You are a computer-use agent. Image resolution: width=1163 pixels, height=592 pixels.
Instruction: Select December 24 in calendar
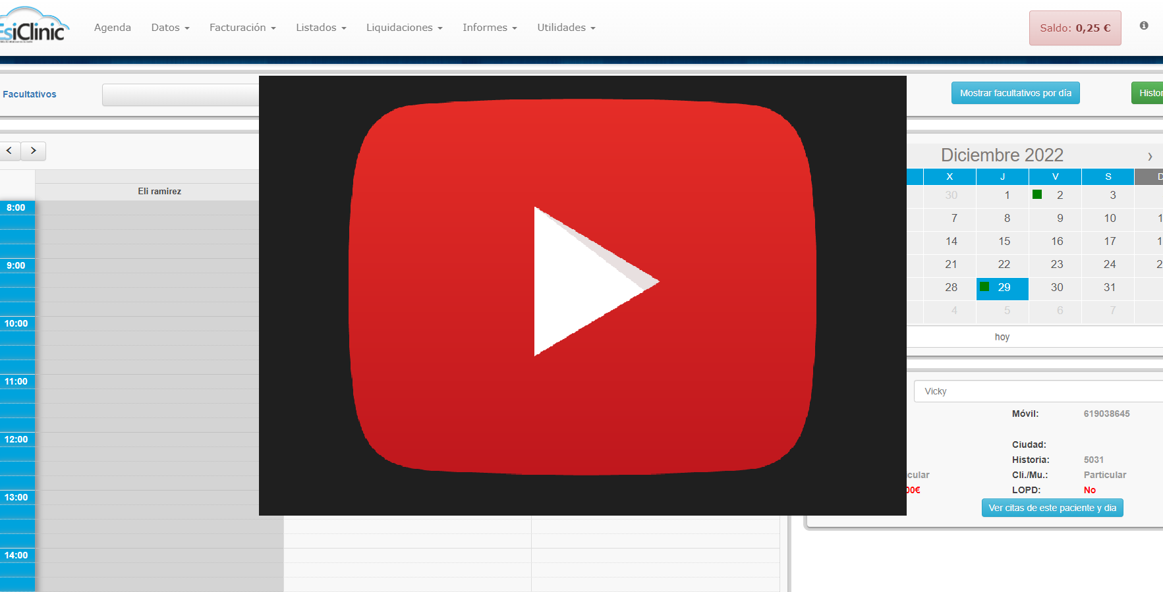point(1108,265)
